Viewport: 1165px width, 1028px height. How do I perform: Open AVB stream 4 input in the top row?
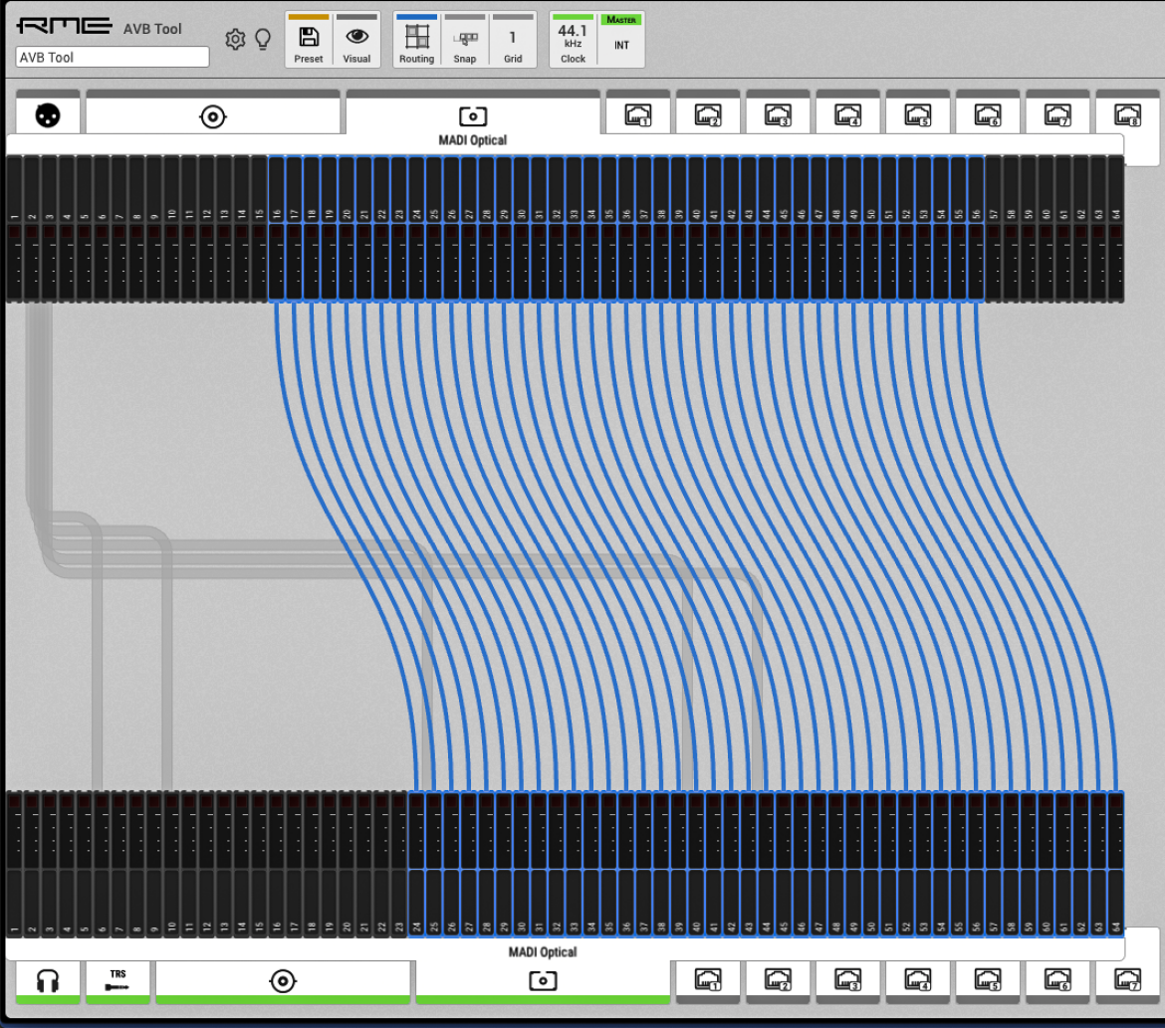tap(847, 112)
